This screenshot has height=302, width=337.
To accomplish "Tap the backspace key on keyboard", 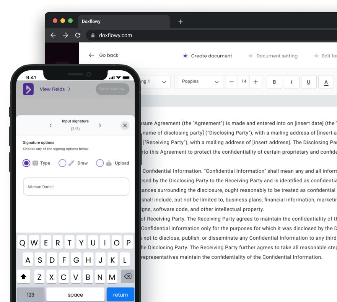I will pos(128,276).
